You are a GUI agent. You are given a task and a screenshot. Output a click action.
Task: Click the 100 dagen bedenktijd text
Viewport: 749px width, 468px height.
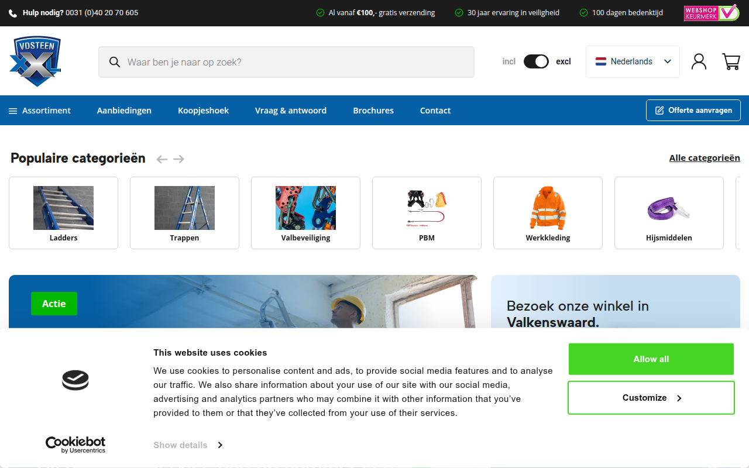[x=627, y=13]
